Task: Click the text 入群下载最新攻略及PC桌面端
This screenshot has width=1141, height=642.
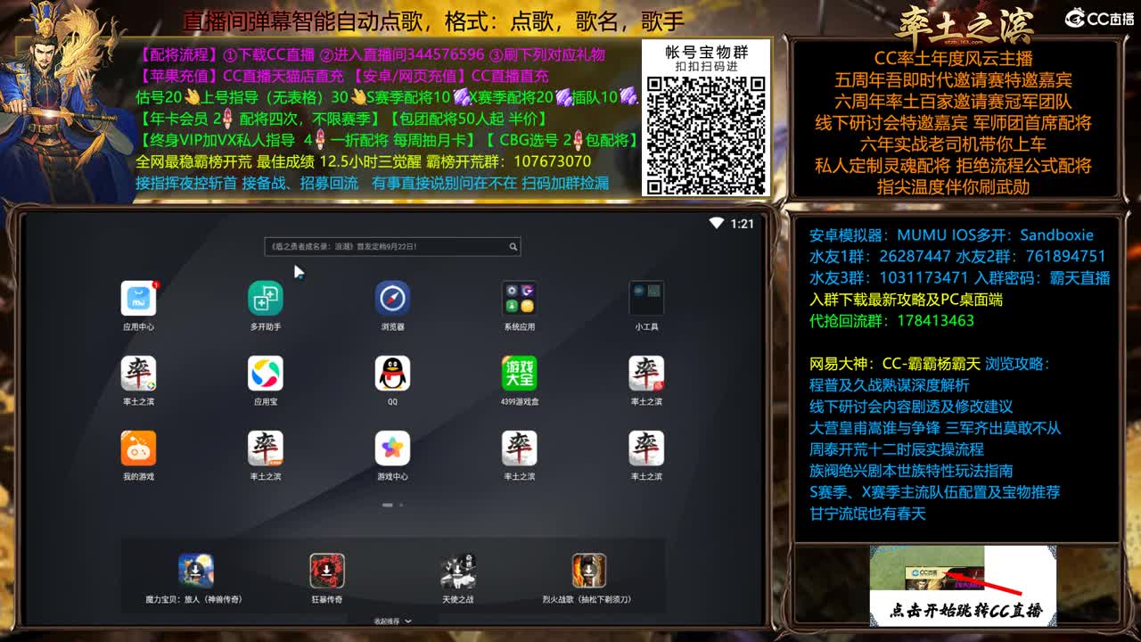Action: (x=906, y=300)
